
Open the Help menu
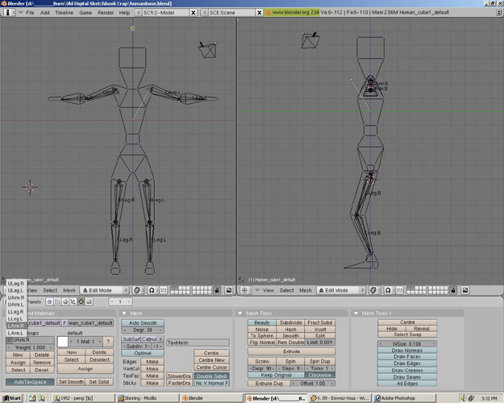(x=124, y=13)
